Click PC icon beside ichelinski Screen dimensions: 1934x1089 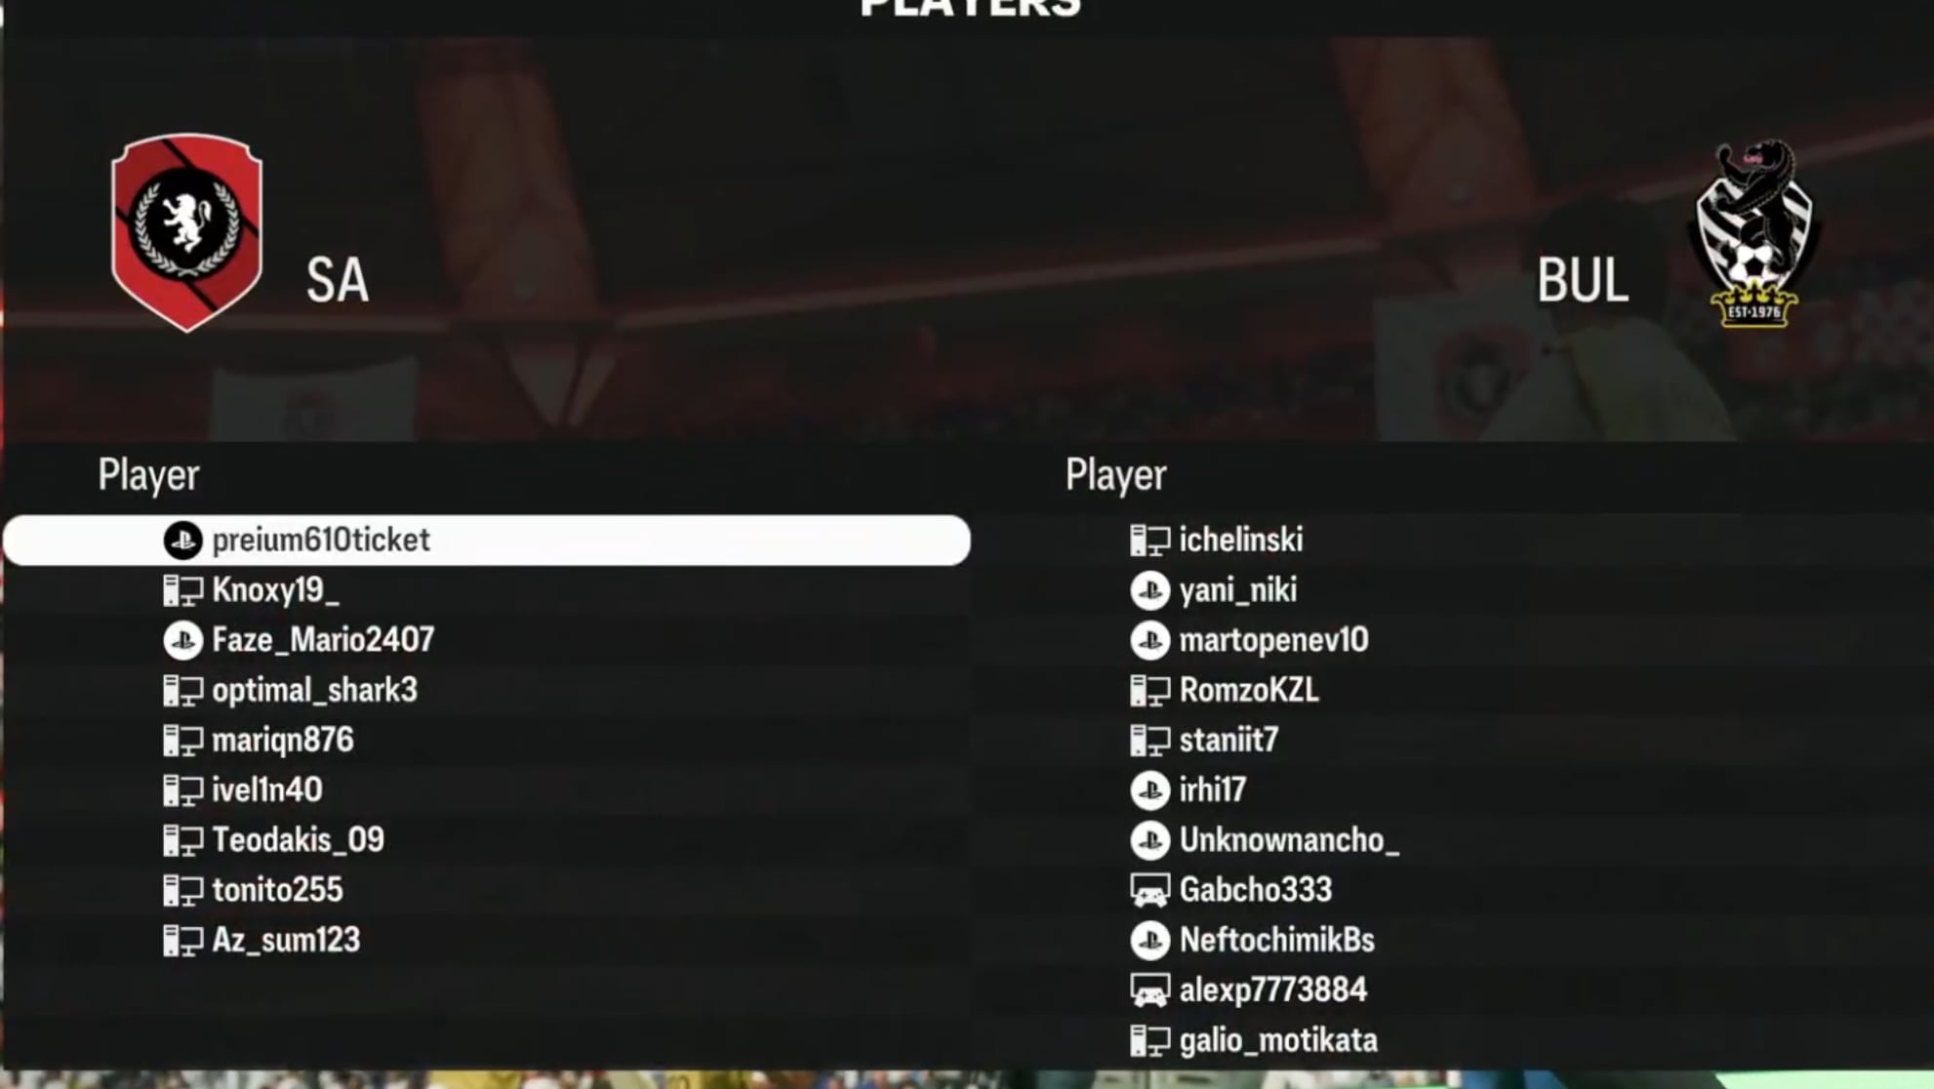coord(1149,540)
